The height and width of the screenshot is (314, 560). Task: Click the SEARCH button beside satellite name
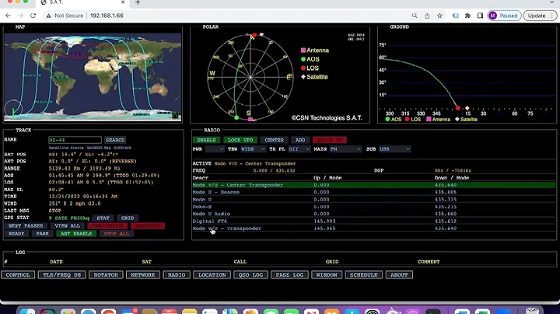[x=115, y=140]
